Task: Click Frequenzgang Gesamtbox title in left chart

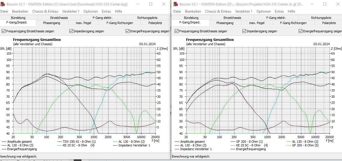Action: [x=37, y=40]
